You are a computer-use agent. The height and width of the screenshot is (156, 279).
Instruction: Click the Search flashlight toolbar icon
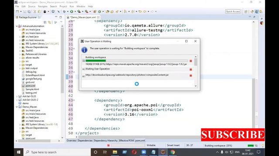pyautogui.click(x=117, y=12)
